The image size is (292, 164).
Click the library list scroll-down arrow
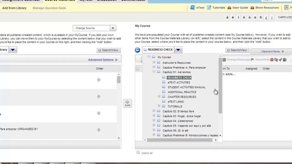pos(119,138)
